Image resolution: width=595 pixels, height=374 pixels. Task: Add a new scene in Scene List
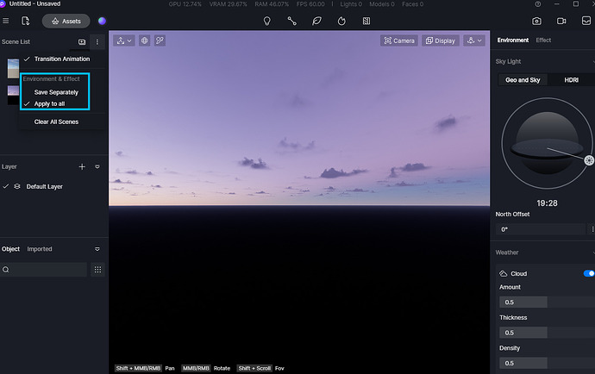(82, 41)
